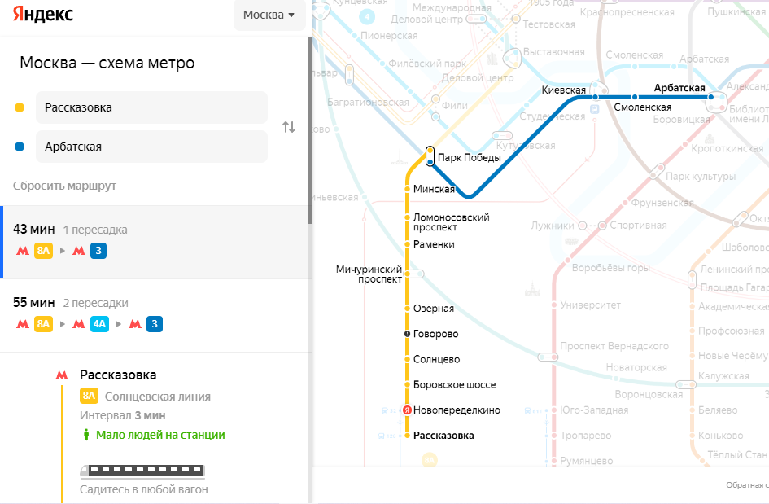The height and width of the screenshot is (504, 769).
Task: Select the 43 min one-transfer route
Action: tap(155, 241)
